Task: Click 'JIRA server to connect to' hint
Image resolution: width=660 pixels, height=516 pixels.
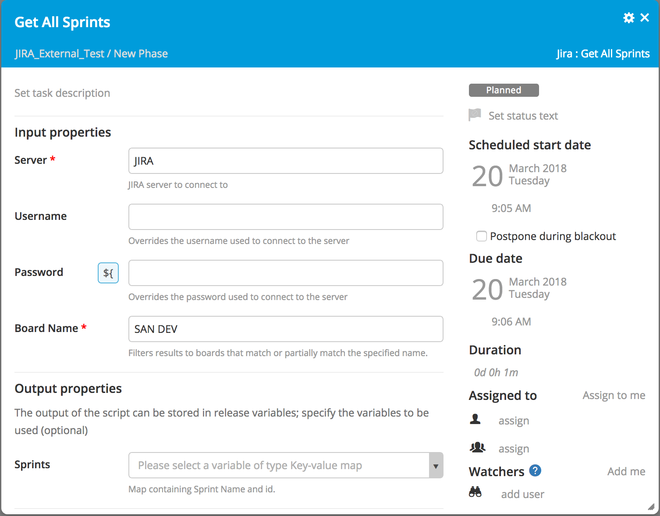Action: click(x=178, y=185)
